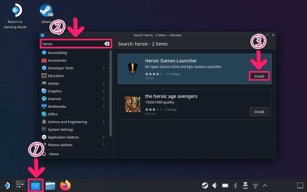Expand the Application Addons subcategories
The image size is (307, 192).
click(x=104, y=137)
